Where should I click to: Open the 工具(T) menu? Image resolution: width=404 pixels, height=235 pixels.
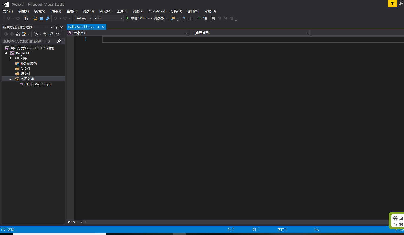[x=122, y=11]
